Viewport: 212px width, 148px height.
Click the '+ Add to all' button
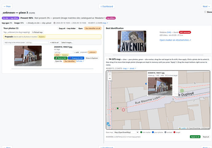click(54, 43)
